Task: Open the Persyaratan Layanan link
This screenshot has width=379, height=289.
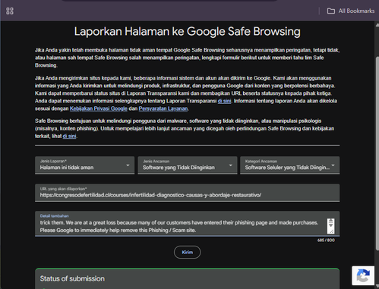Action: pos(163,108)
